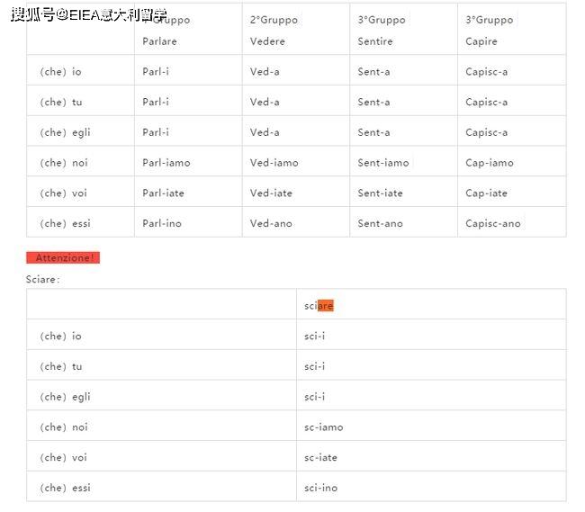Image resolution: width=585 pixels, height=512 pixels.
Task: Click the Parl-iamo cell
Action: (x=166, y=163)
